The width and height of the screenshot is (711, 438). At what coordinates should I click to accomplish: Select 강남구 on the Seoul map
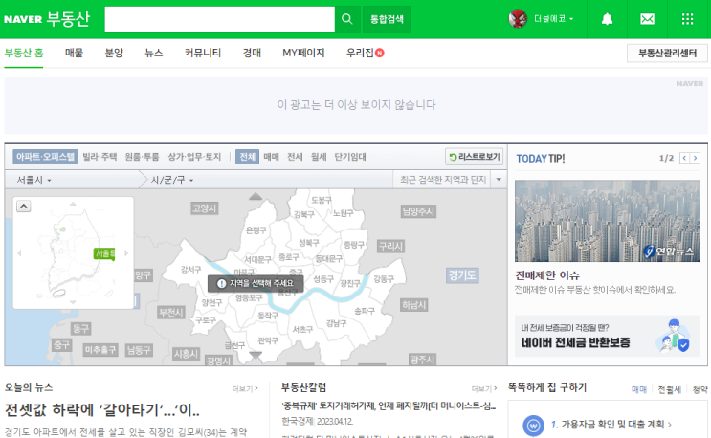(x=337, y=323)
